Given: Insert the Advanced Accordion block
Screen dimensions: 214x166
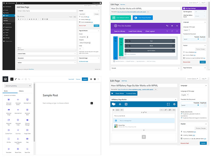Looking at the screenshot, I should 8,102.
